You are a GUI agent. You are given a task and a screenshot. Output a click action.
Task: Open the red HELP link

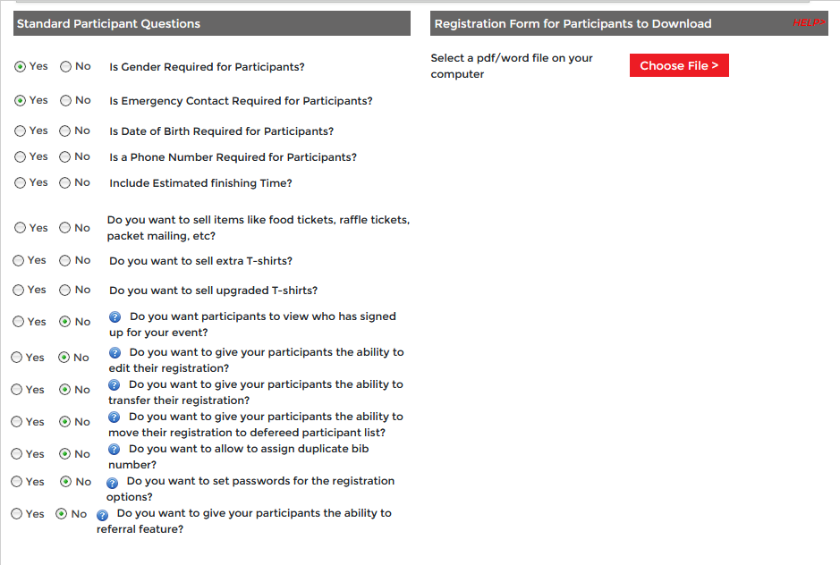point(809,23)
